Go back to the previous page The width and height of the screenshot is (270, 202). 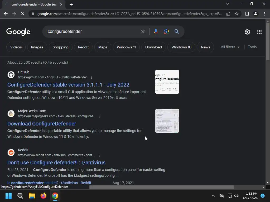click(6, 14)
